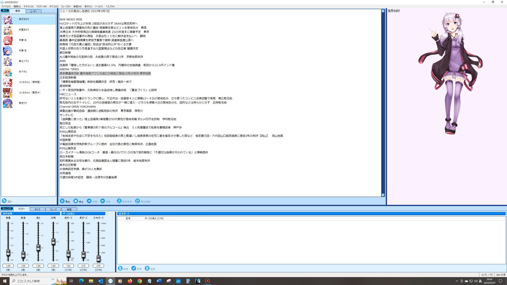Image resolution: width=507 pixels, height=285 pixels.
Task: Select ついなちゃん（標準語） voice avatar
Action: (x=8, y=82)
